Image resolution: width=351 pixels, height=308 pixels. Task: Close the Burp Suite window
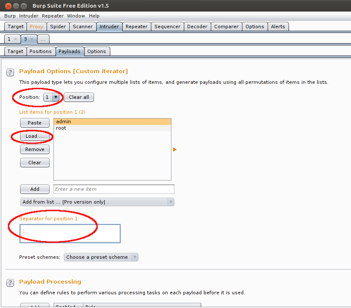click(8, 6)
